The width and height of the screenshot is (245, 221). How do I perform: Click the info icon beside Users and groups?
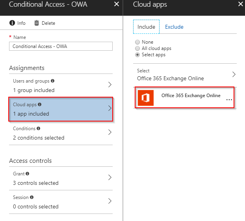[53, 81]
